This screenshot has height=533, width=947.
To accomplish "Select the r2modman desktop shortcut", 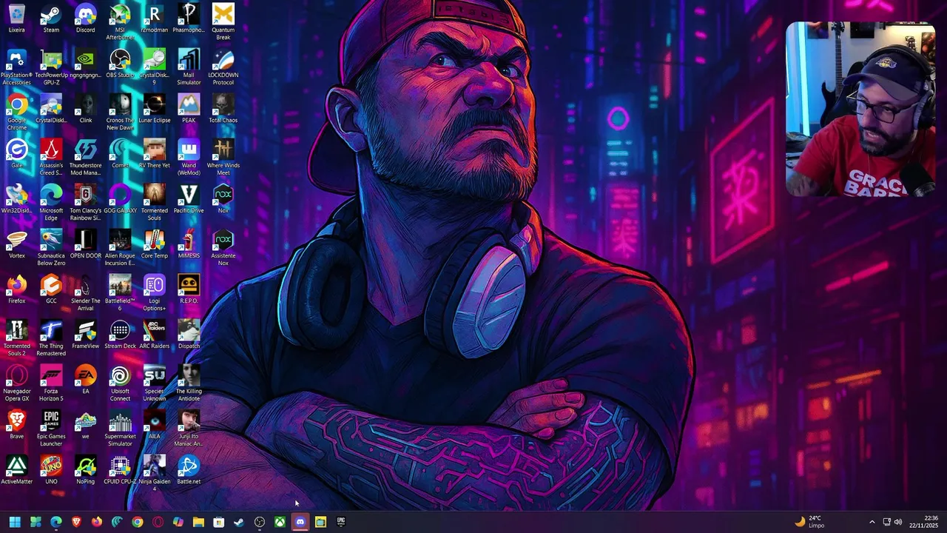I will pyautogui.click(x=155, y=19).
